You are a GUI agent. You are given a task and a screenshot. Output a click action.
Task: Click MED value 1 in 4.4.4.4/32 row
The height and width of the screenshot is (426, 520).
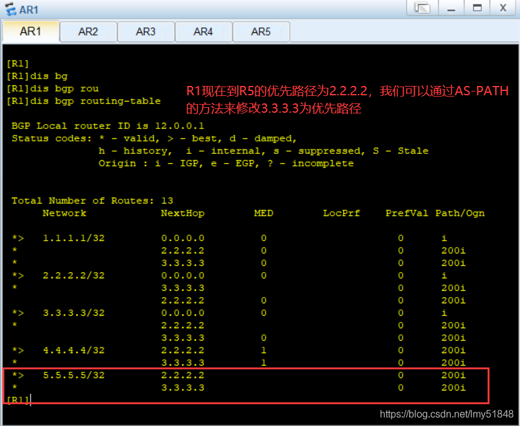click(263, 351)
